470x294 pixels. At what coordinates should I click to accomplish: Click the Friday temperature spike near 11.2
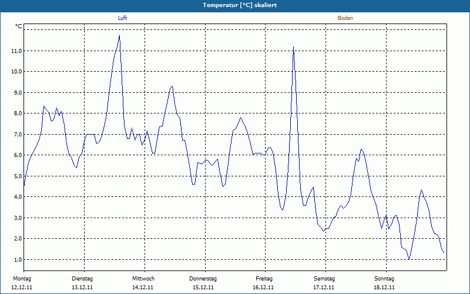(293, 47)
